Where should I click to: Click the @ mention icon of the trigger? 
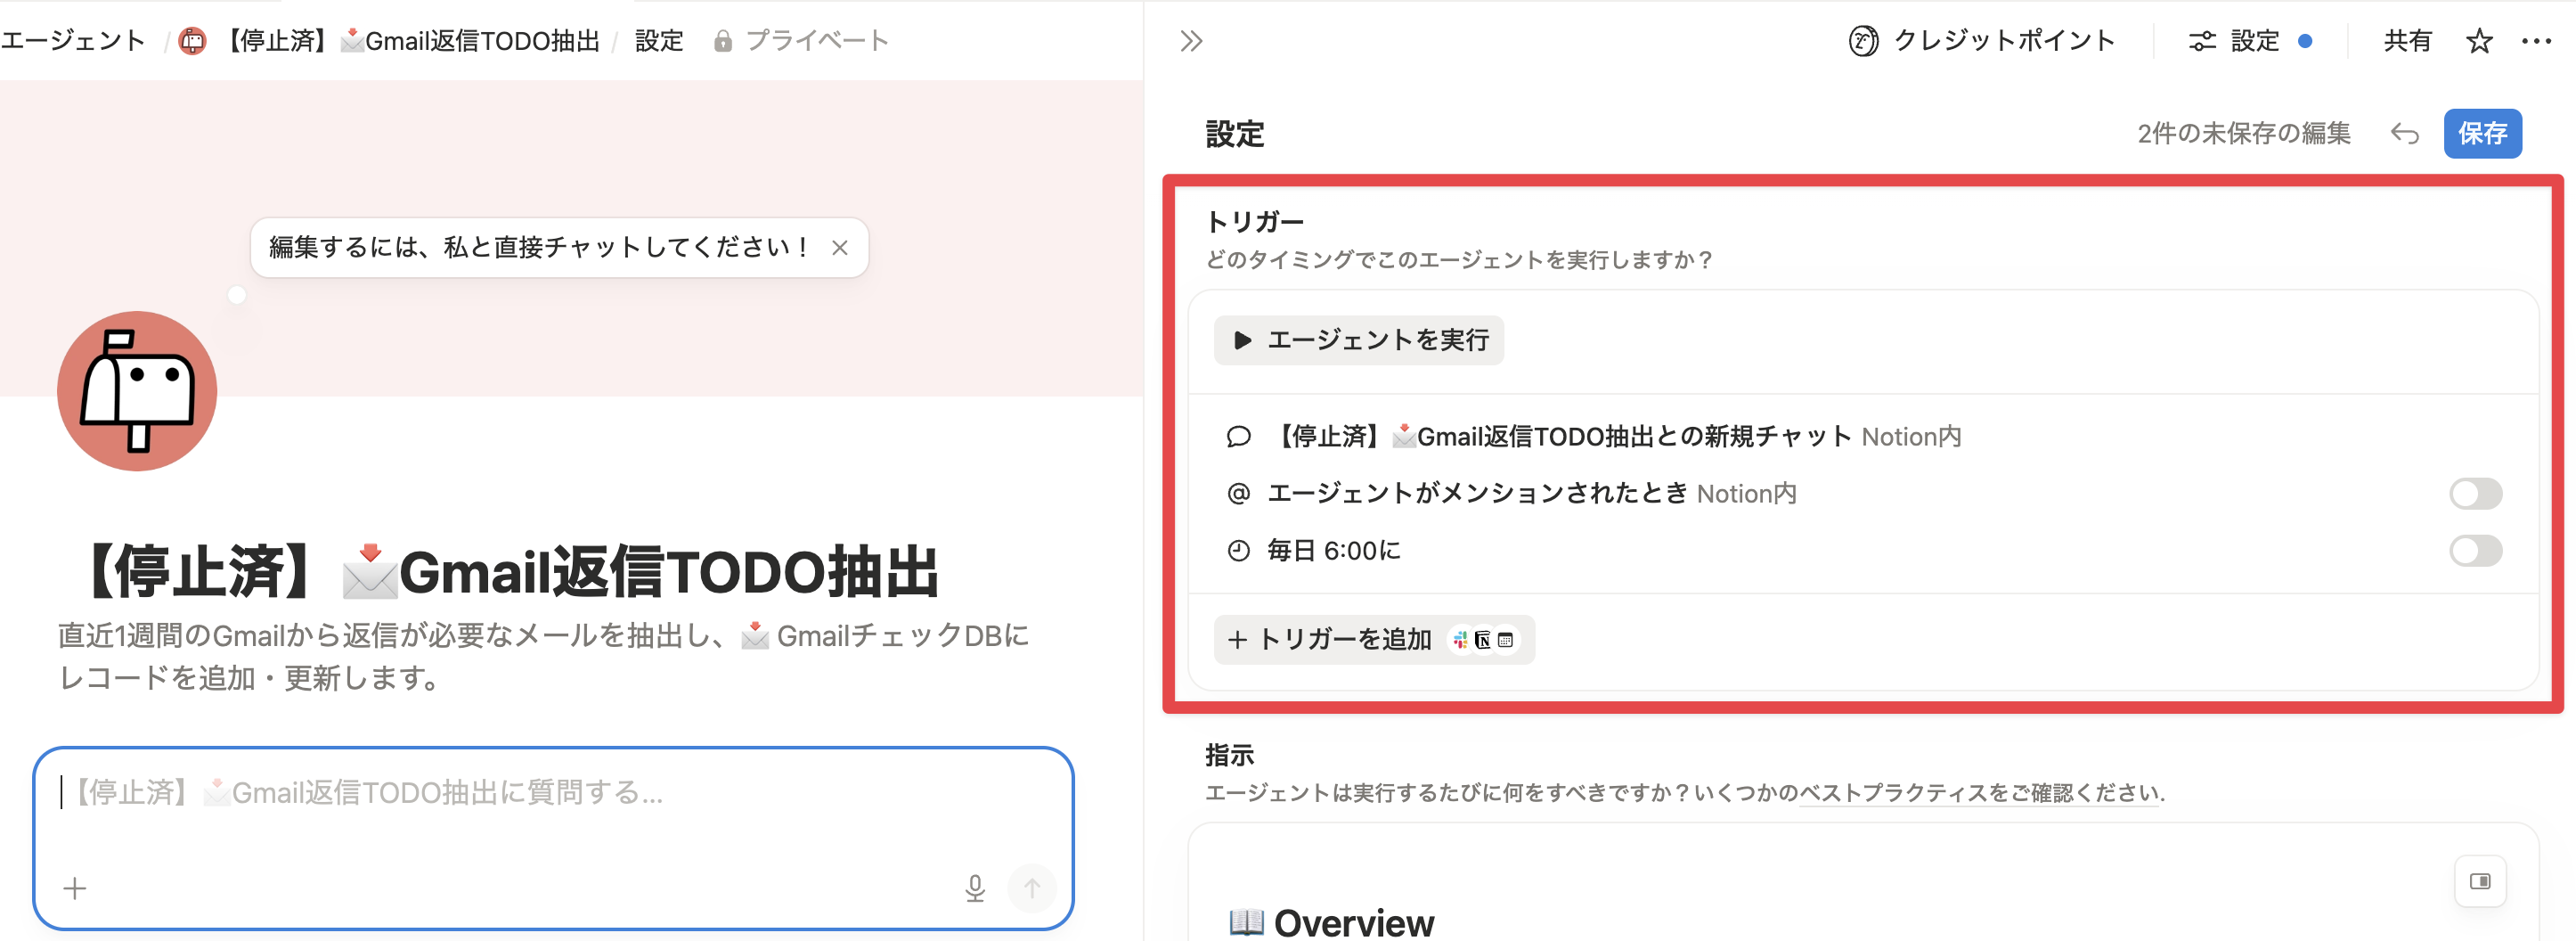point(1238,493)
